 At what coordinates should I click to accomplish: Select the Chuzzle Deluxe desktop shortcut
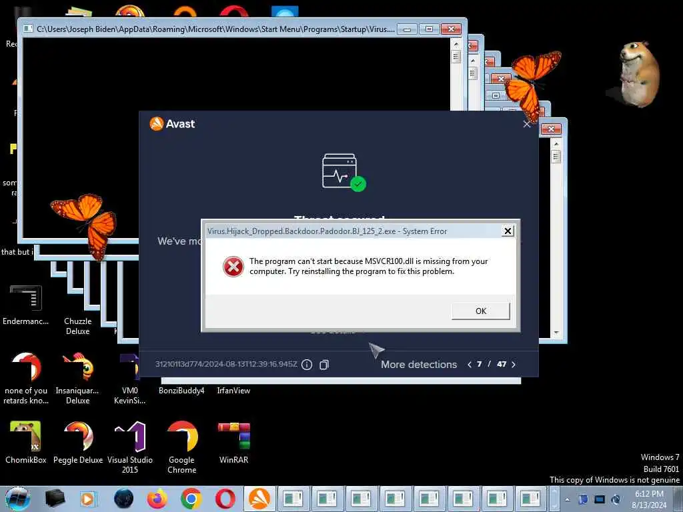(77, 325)
